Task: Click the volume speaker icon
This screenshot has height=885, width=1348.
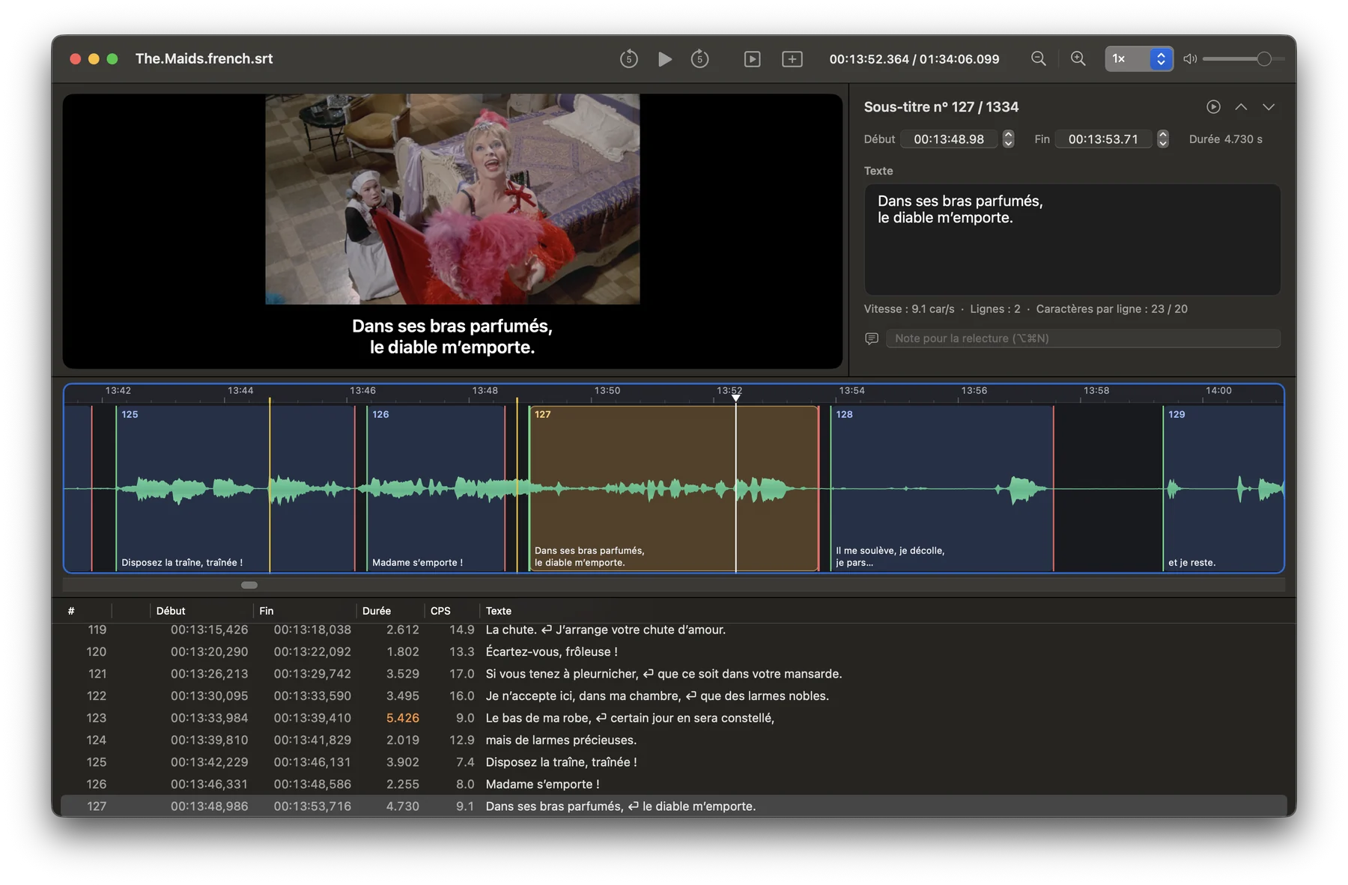Action: point(1190,58)
